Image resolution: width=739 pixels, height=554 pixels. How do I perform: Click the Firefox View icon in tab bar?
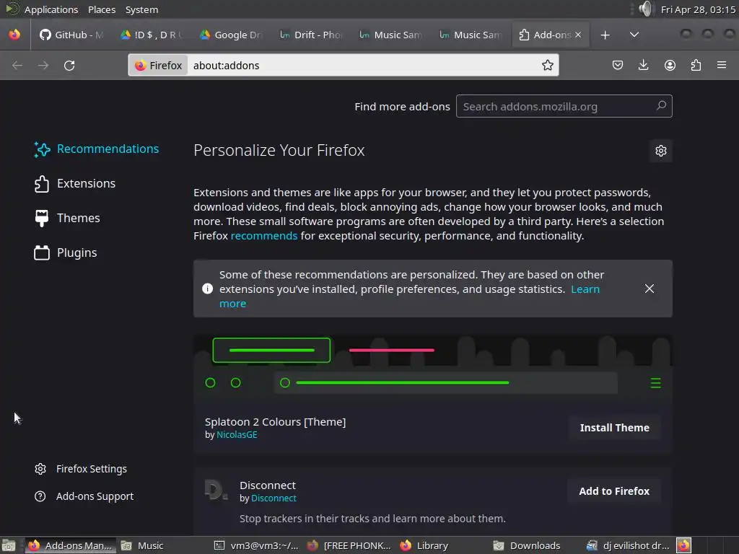(14, 35)
